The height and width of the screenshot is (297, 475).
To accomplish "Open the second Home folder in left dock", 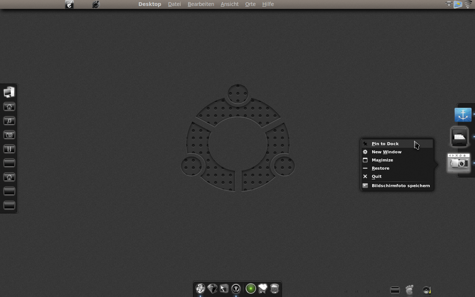I will pos(9,177).
